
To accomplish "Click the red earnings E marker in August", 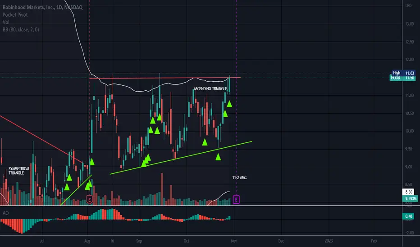I will coord(90,199).
